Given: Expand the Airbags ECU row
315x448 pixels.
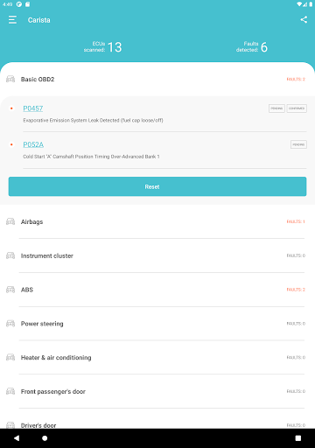Looking at the screenshot, I should pyautogui.click(x=157, y=221).
